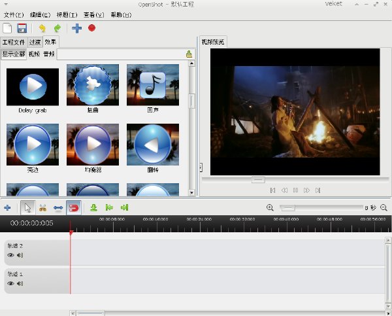
Task: Select the resize tool with the double arrow
Action: tap(58, 208)
